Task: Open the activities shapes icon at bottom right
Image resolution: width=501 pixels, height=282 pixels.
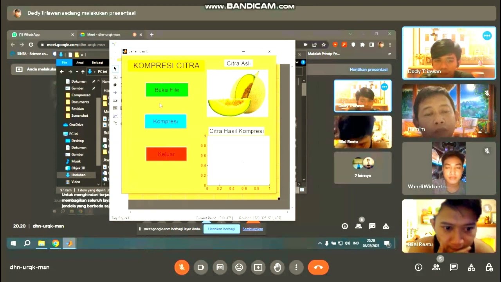Action: pos(472,268)
